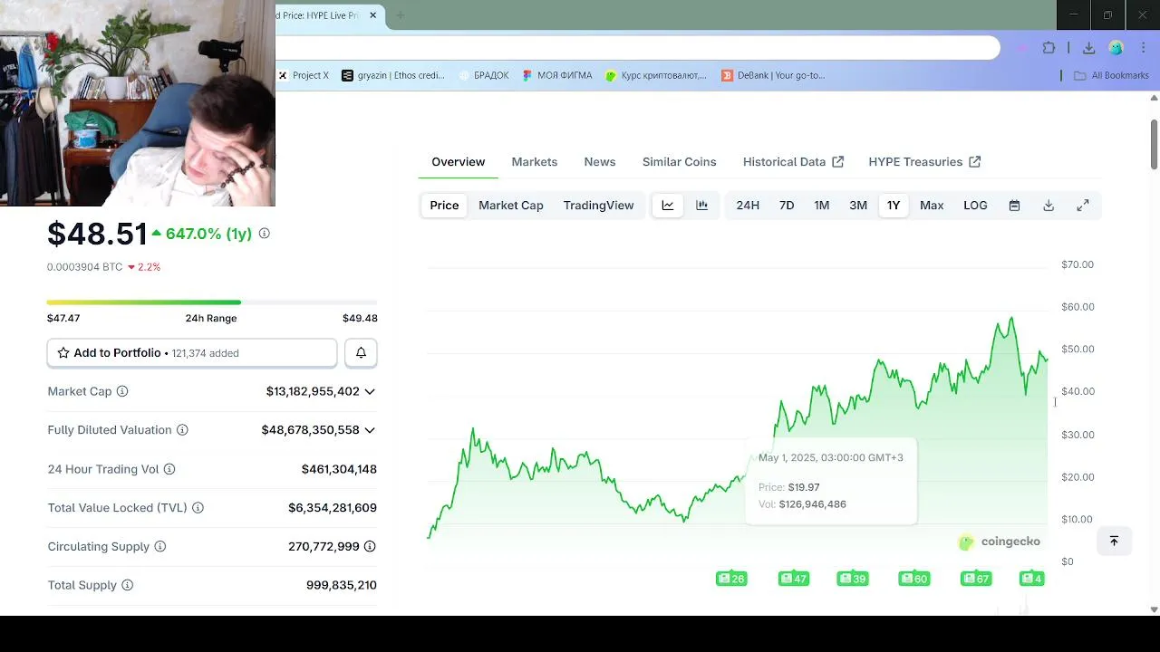
Task: Show 24 Hour Trading Vol info tooltip
Action: [169, 469]
